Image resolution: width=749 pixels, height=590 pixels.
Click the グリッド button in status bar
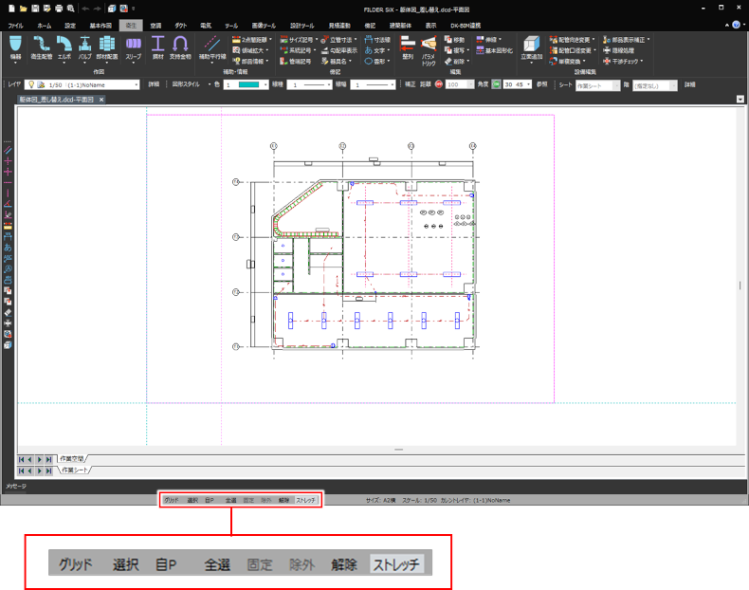(x=171, y=499)
